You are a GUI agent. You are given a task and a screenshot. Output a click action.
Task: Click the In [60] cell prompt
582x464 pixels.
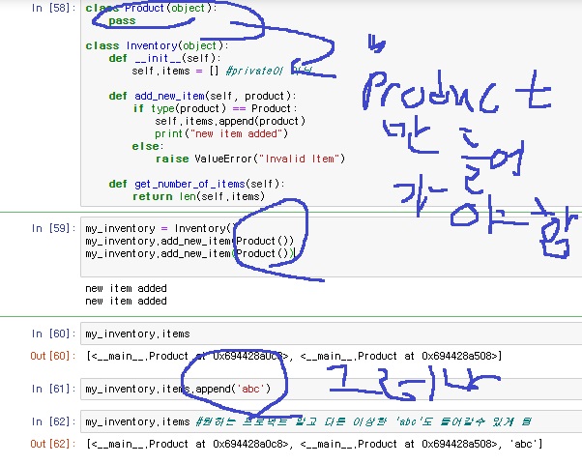(x=51, y=333)
